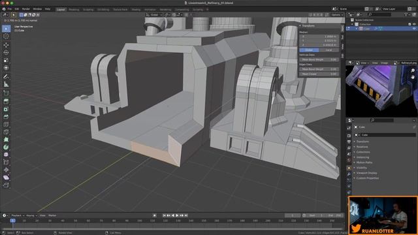Open the Options dropdown in viewport
Screen dimensions: 418x235
(x=337, y=14)
